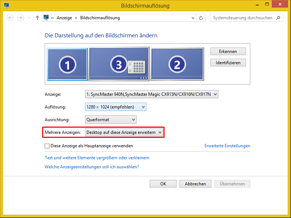
Task: Select the monitor 3 thumbnail
Action: click(x=119, y=63)
